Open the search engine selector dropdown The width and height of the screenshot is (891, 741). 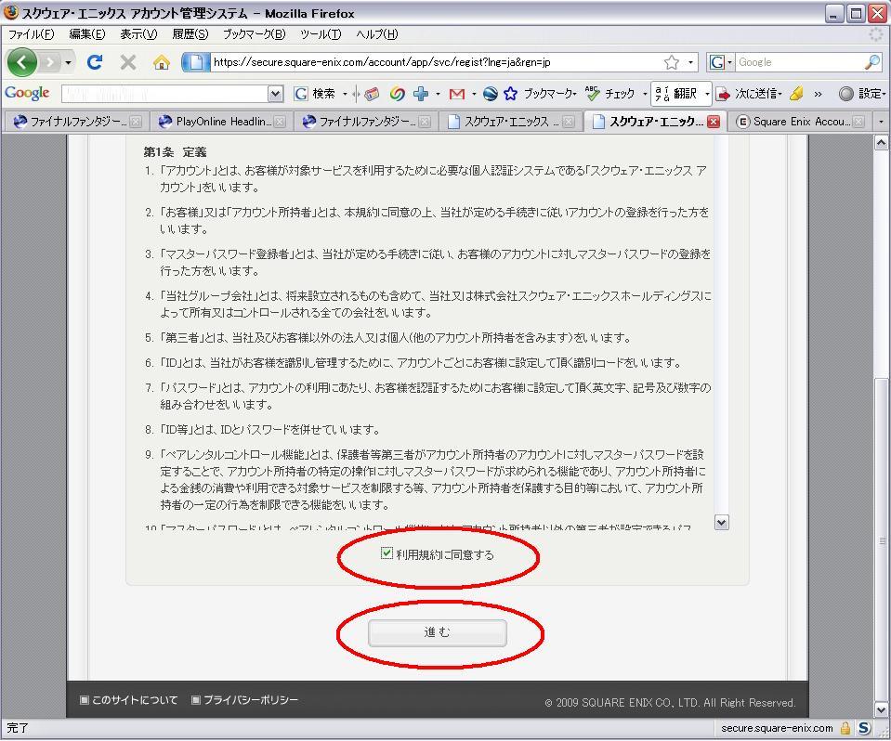[x=721, y=62]
